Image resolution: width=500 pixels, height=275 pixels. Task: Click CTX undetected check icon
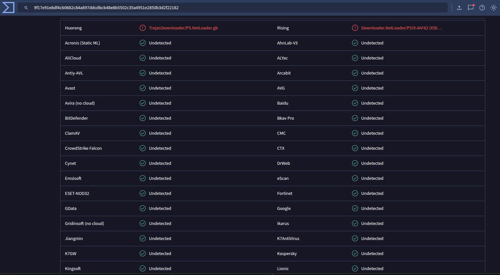coord(355,148)
